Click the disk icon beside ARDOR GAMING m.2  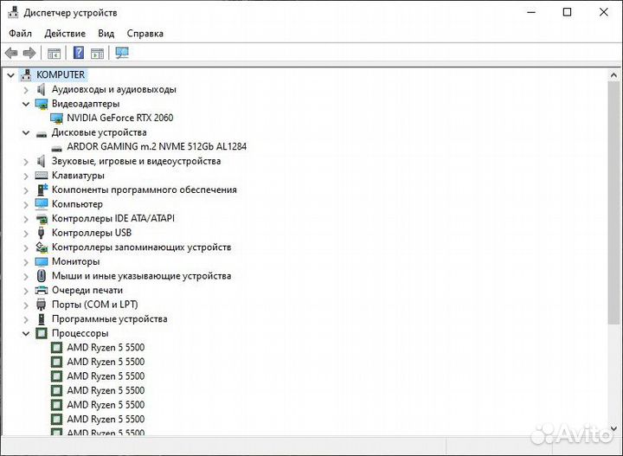point(57,148)
